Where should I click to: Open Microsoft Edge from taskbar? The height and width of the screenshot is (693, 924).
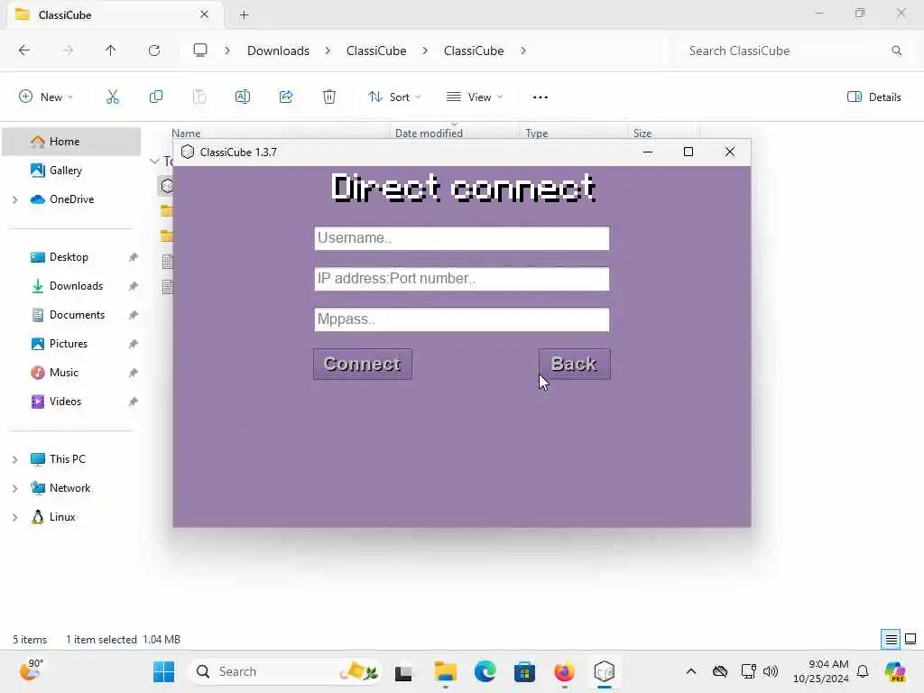pyautogui.click(x=485, y=671)
